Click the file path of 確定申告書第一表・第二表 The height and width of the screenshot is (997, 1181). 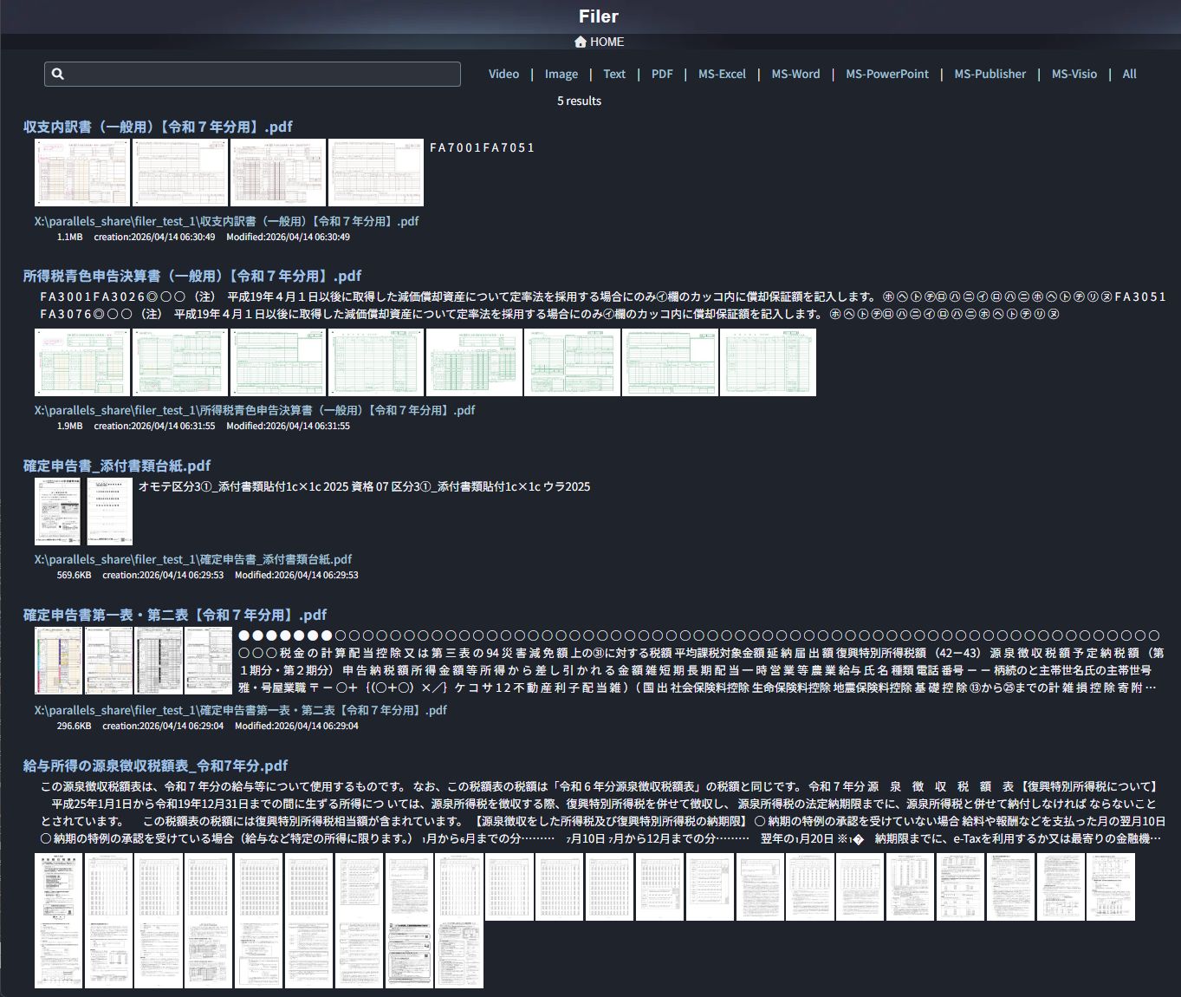click(x=240, y=710)
